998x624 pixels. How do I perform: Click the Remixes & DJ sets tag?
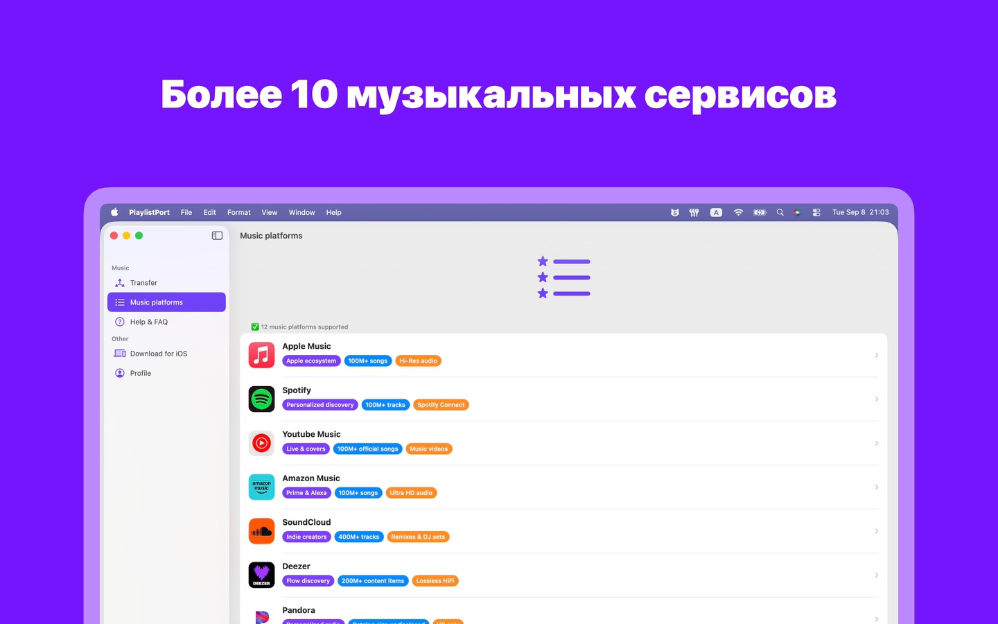418,537
